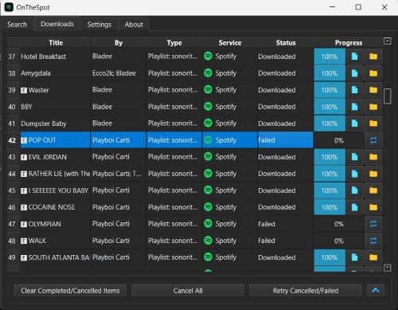
Task: Open folder icon for SOUTH ATLANTA BABY row
Action: click(x=373, y=257)
